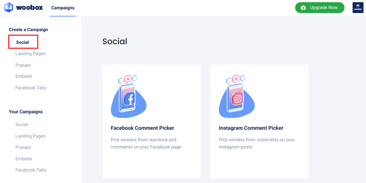Select Landing Pages under Create a Campaign
This screenshot has height=183, width=366.
(x=30, y=54)
